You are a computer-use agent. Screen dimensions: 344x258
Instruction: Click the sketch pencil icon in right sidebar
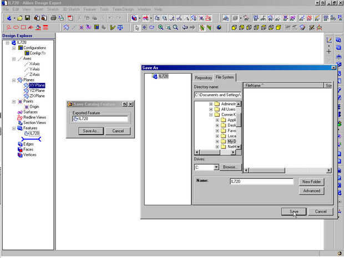point(329,40)
